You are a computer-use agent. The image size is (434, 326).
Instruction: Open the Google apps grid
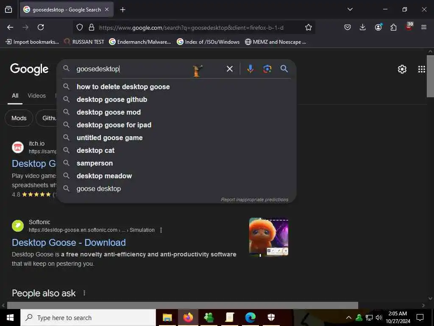tap(422, 69)
